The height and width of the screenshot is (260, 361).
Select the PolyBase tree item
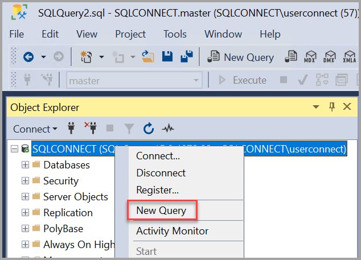(63, 229)
